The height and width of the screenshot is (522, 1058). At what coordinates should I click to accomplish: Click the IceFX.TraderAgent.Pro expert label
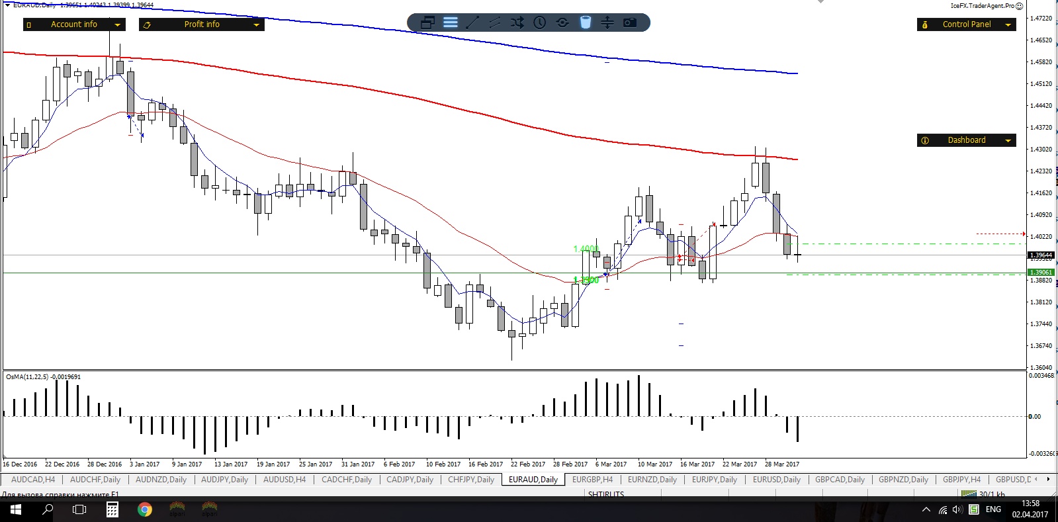click(x=983, y=6)
